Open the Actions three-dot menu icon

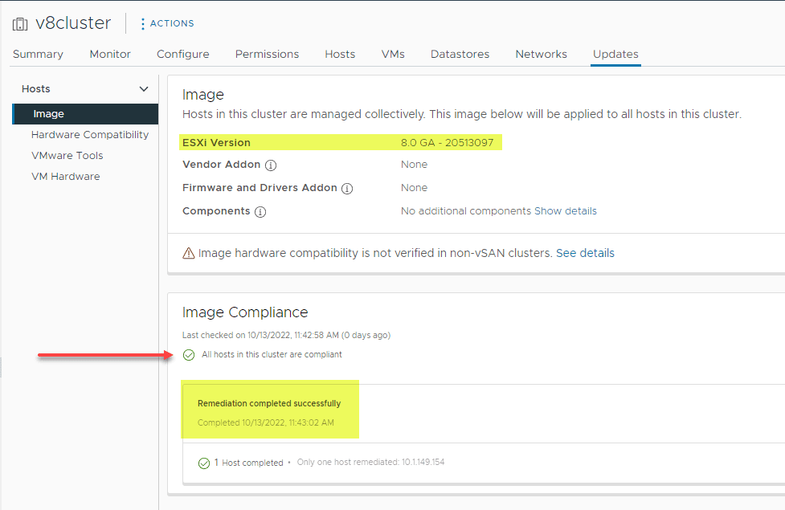click(x=143, y=23)
